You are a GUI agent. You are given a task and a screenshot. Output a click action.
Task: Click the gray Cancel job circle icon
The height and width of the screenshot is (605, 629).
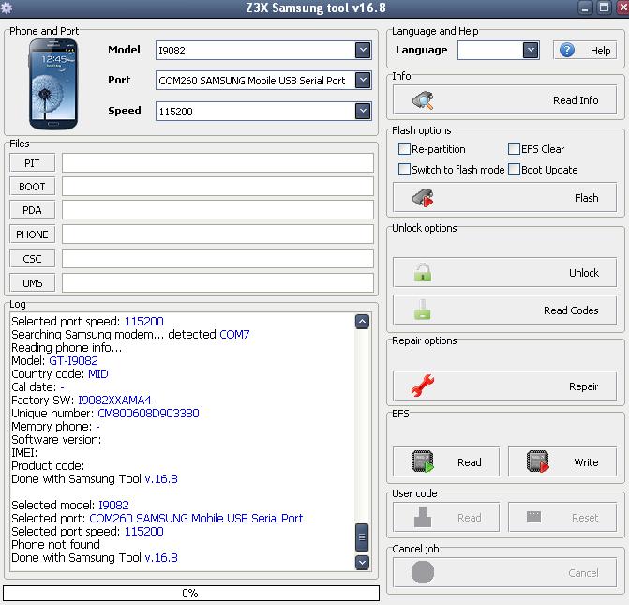[x=423, y=572]
